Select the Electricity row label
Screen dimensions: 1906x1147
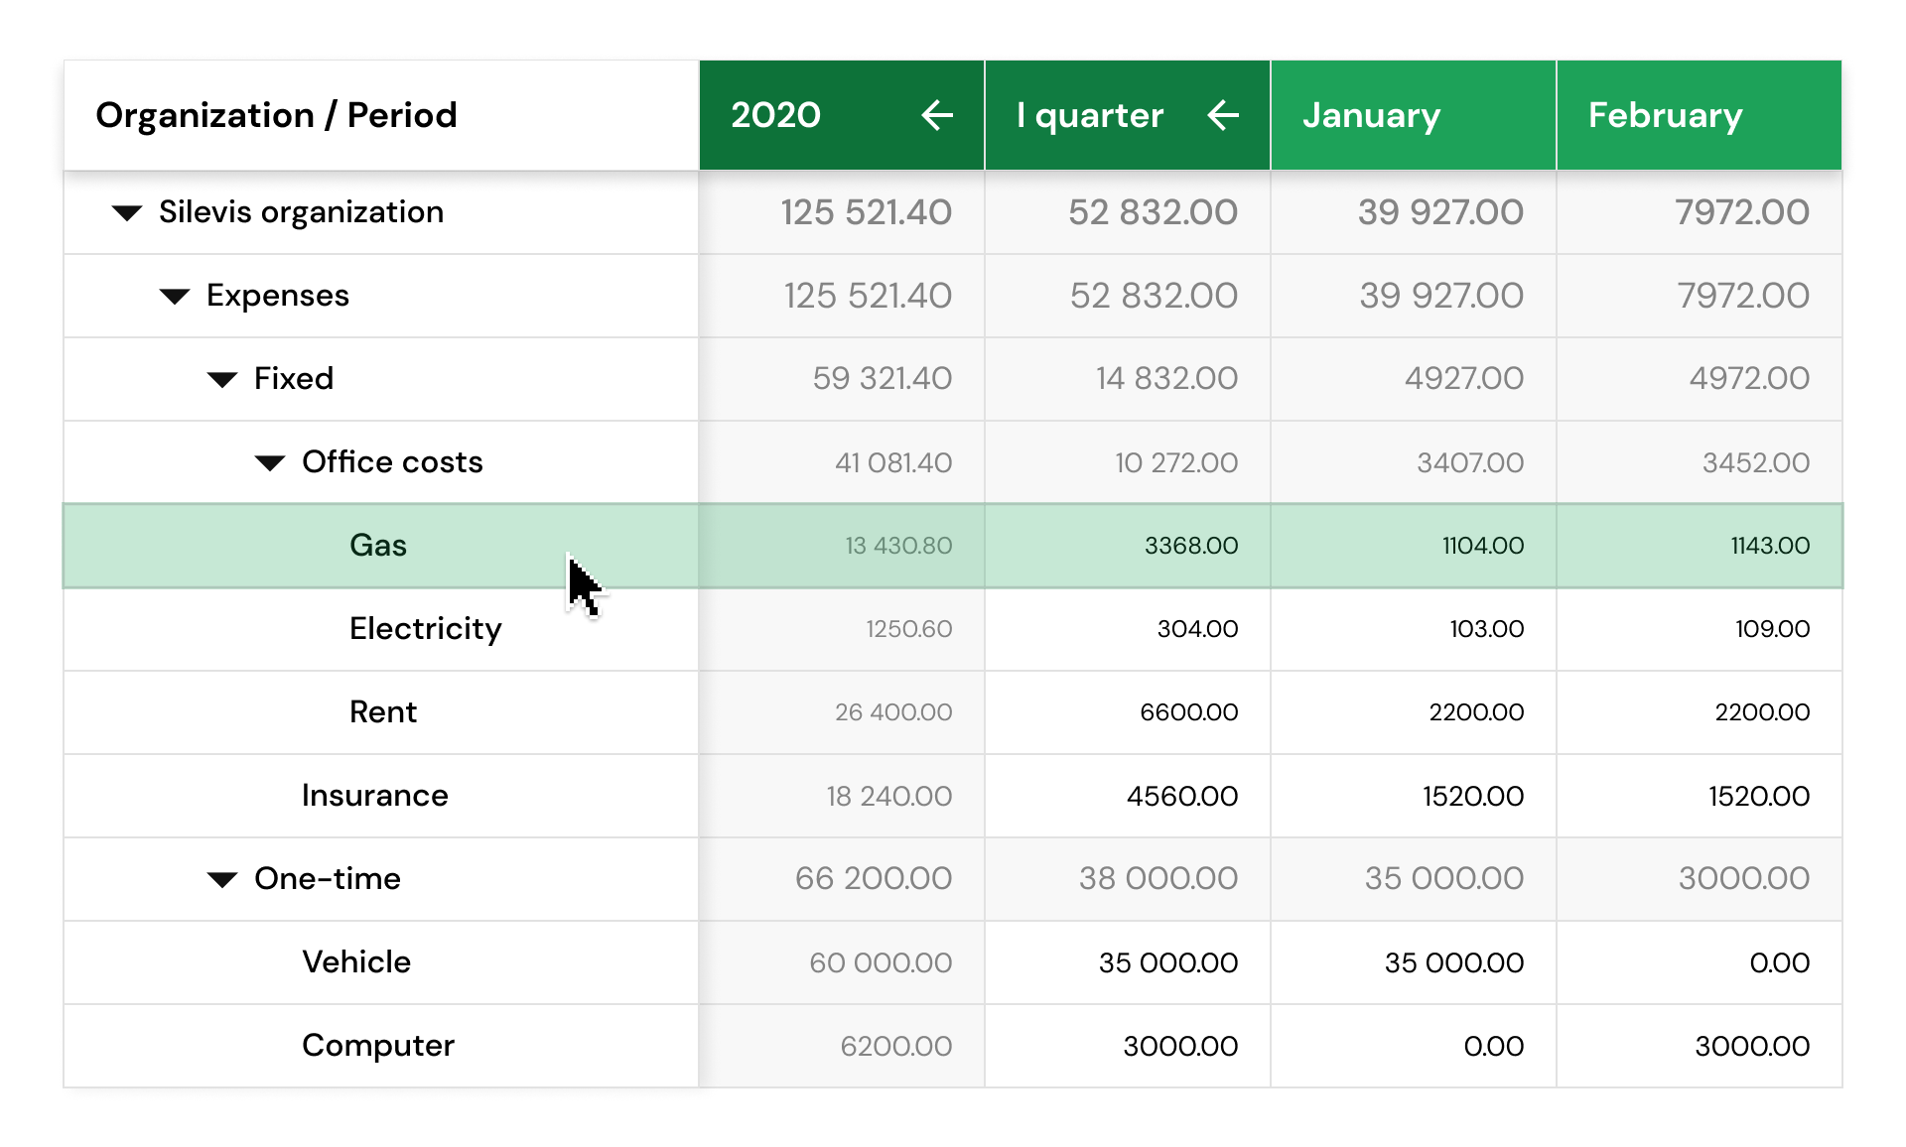click(x=425, y=628)
